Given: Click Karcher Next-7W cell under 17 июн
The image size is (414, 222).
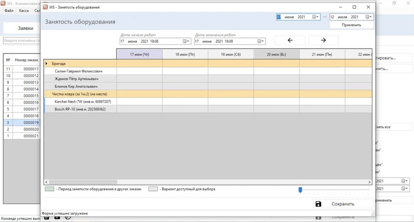Looking at the screenshot, I should (x=139, y=101).
